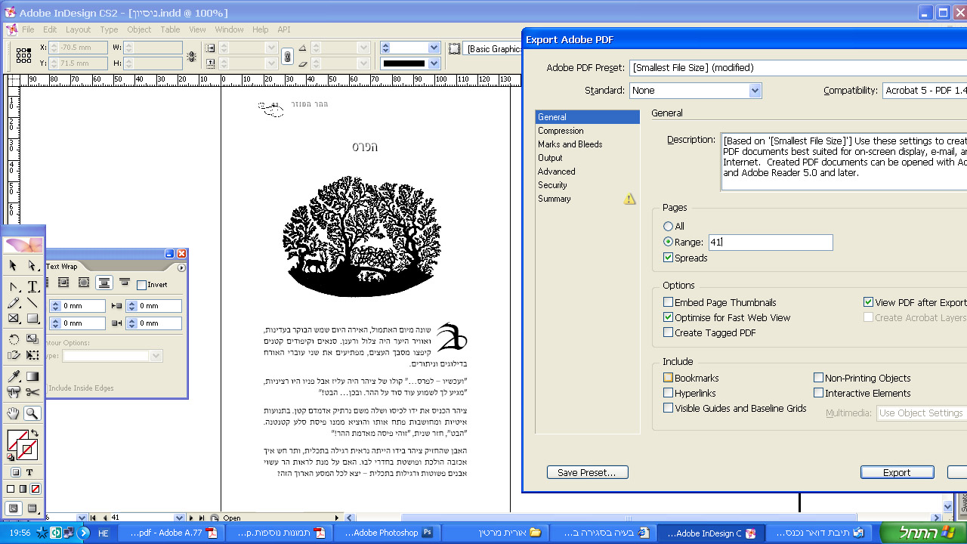967x544 pixels.
Task: Select the Button tool
Action: pyautogui.click(x=13, y=392)
